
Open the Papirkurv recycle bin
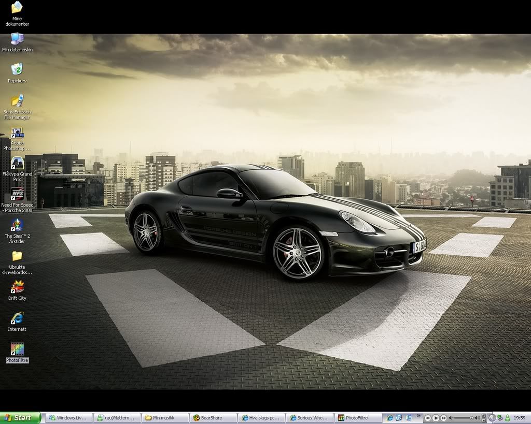pos(17,69)
